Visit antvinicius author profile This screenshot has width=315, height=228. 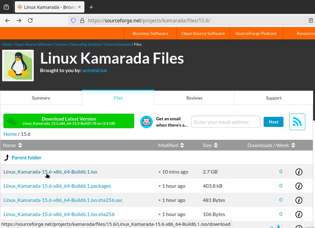(94, 71)
